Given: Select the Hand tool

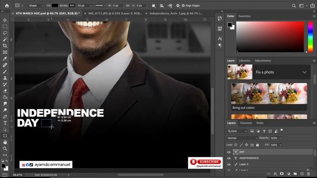Looking at the screenshot, I should [x=5, y=142].
